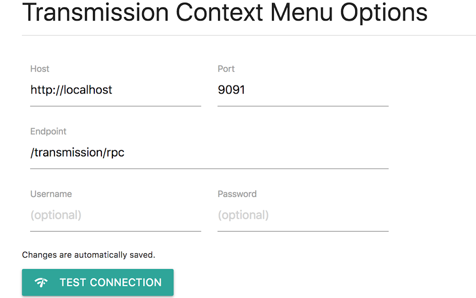Viewport: 476px width, 298px height.
Task: Click the Port field label
Action: click(226, 69)
